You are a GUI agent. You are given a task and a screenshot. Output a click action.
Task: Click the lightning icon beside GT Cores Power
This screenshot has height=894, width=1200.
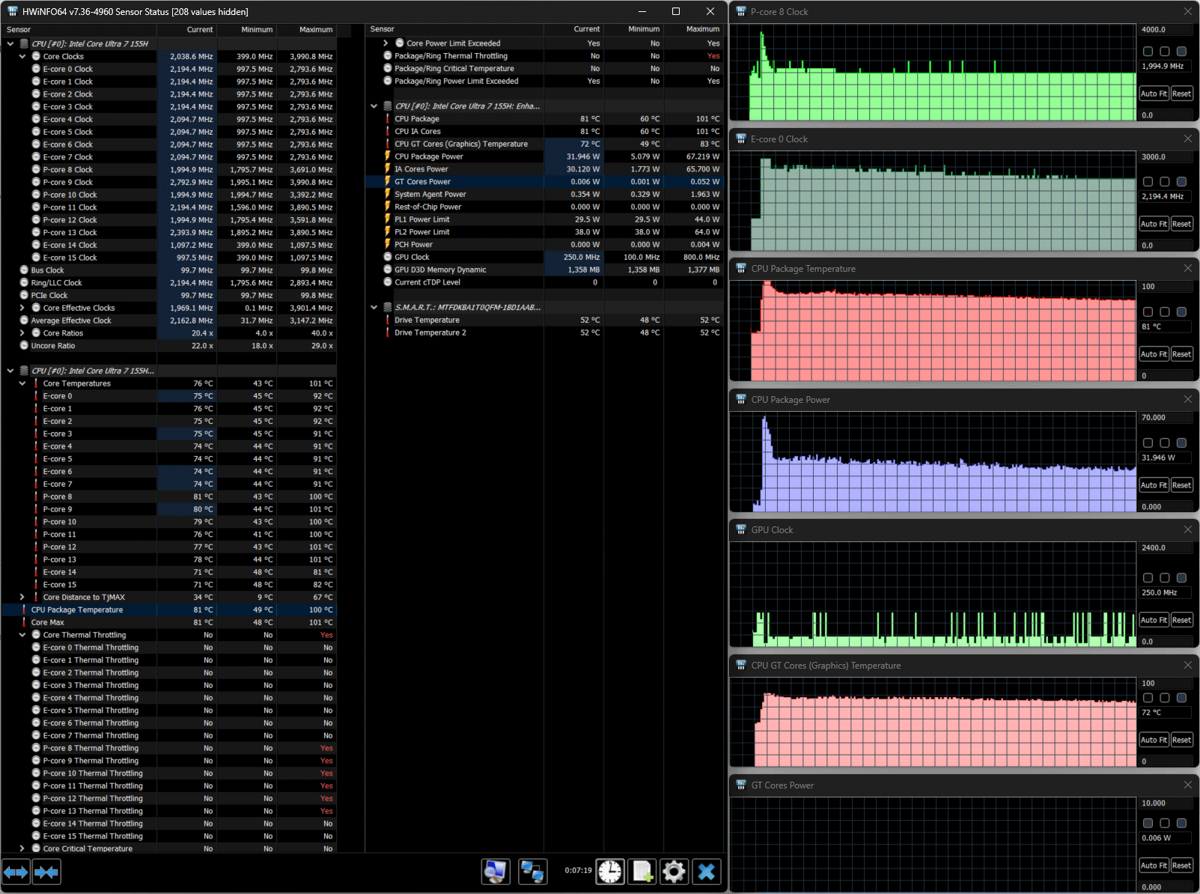(x=388, y=181)
